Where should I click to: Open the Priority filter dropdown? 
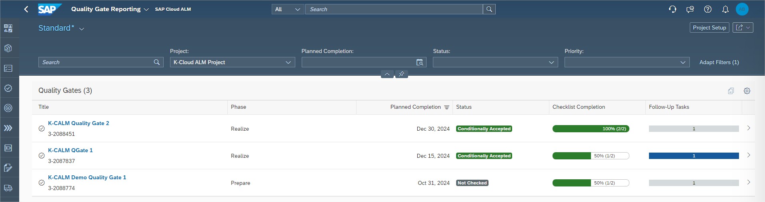coord(683,63)
